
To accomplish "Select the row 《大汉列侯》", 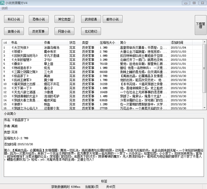I will pyautogui.click(x=102, y=48).
